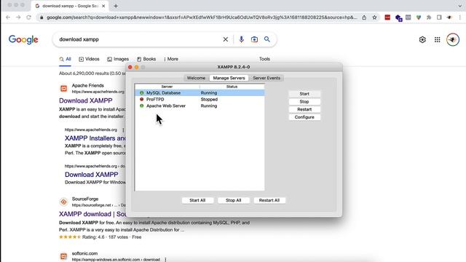466x262 pixels.
Task: Expand the Chrome tab search chevron
Action: pos(460,6)
